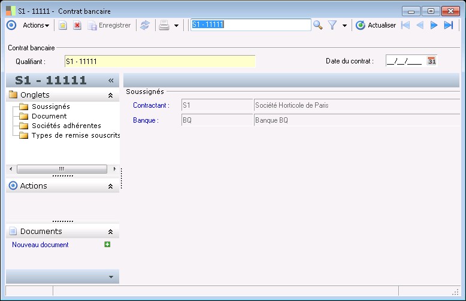The image size is (466, 301).
Task: Click the left arrow of the horizontal scrollbar
Action: click(11, 169)
